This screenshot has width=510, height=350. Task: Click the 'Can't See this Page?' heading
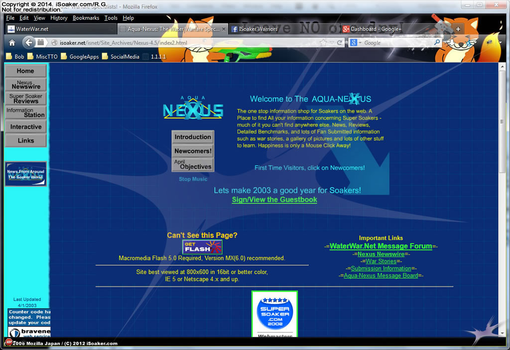point(202,235)
